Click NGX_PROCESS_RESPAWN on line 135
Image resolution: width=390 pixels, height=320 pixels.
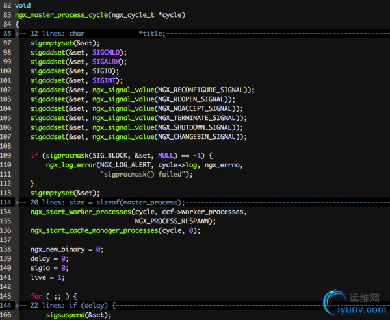click(172, 221)
